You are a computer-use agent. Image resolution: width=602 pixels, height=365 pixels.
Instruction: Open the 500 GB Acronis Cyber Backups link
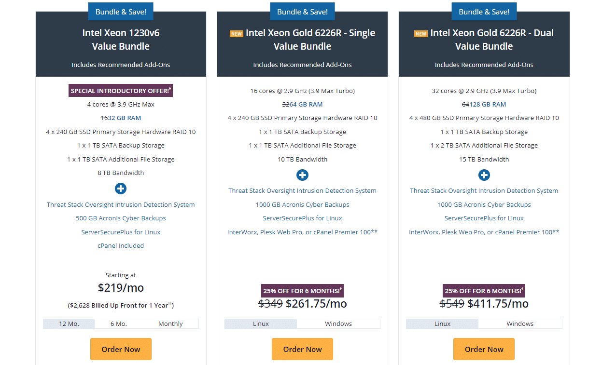click(121, 218)
